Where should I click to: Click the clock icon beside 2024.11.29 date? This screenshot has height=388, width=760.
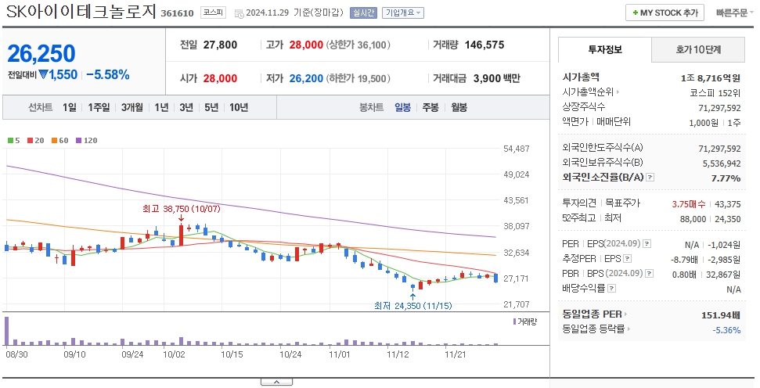(x=239, y=13)
